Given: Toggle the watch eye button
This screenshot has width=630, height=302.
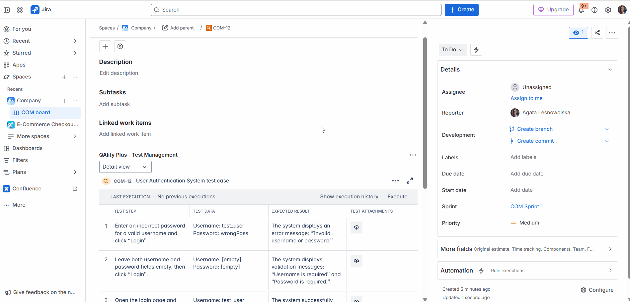Looking at the screenshot, I should point(579,33).
